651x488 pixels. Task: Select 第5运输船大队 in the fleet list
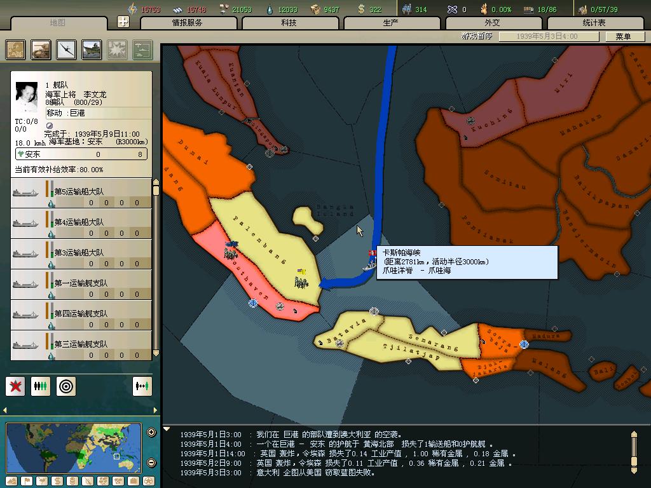click(x=81, y=193)
